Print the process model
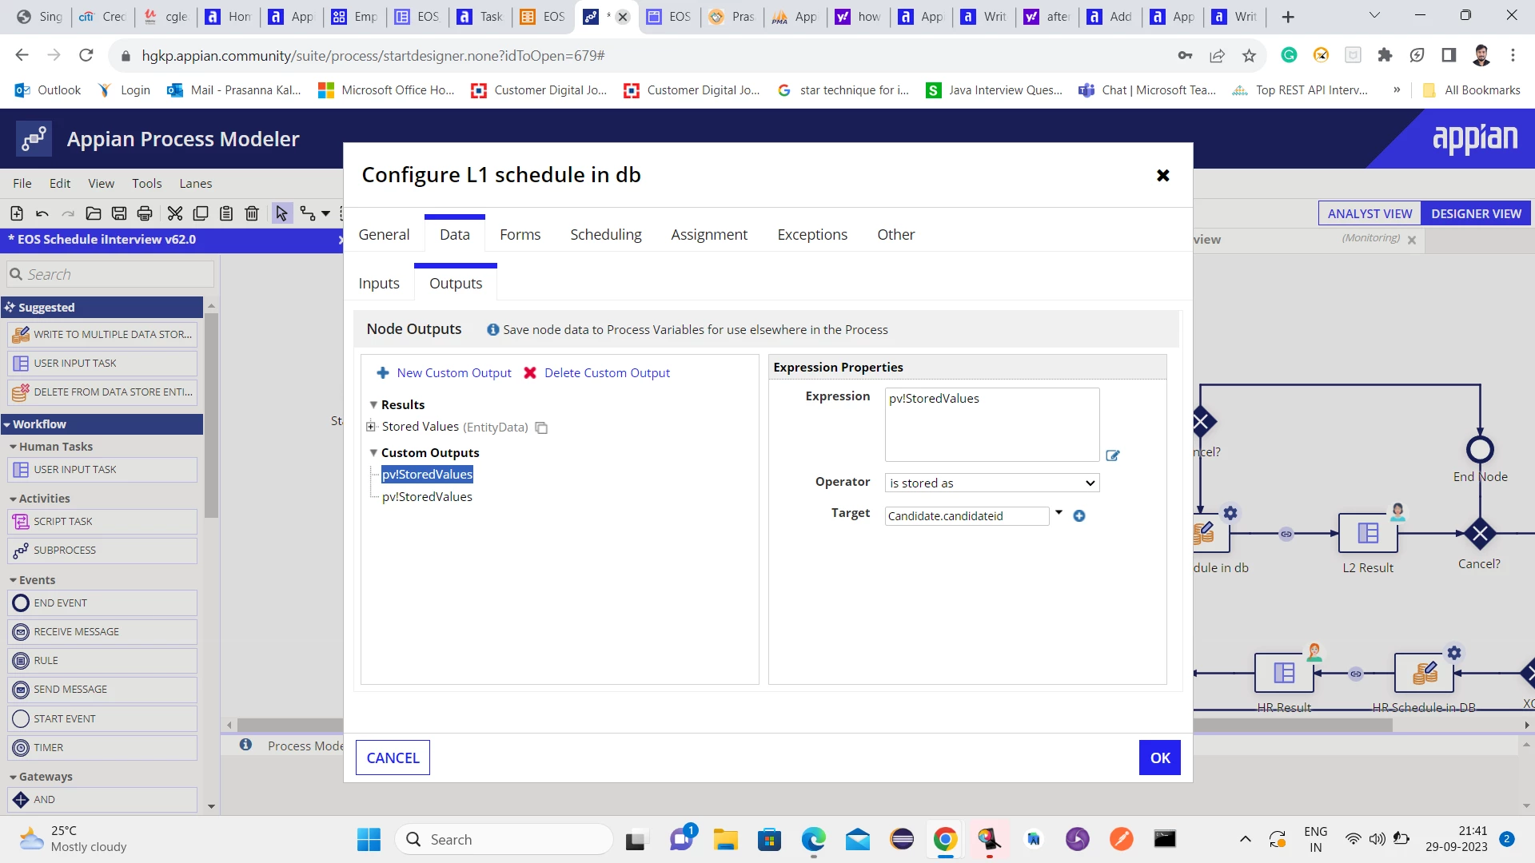 point(145,213)
